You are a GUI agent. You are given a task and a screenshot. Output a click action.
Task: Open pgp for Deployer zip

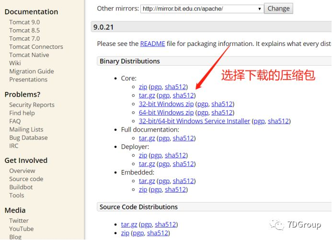pyautogui.click(x=156, y=156)
